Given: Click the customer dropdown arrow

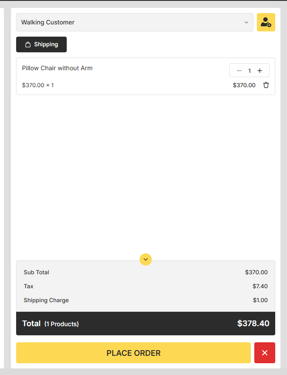Looking at the screenshot, I should pyautogui.click(x=246, y=22).
